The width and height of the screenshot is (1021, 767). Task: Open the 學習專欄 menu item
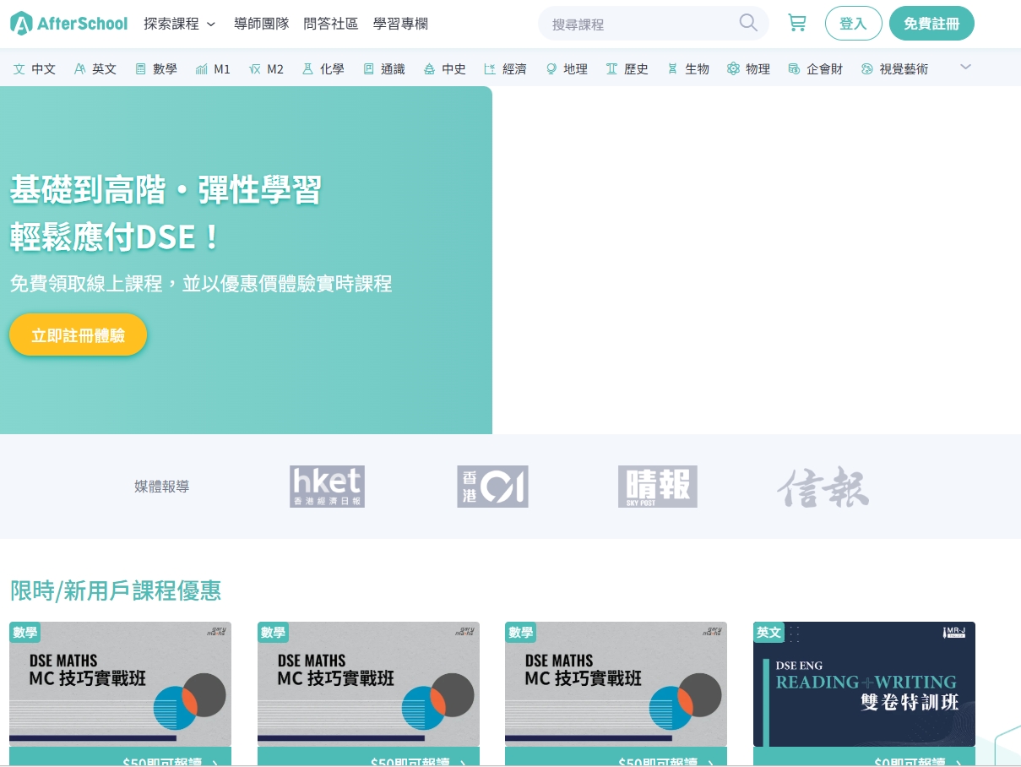[x=400, y=24]
